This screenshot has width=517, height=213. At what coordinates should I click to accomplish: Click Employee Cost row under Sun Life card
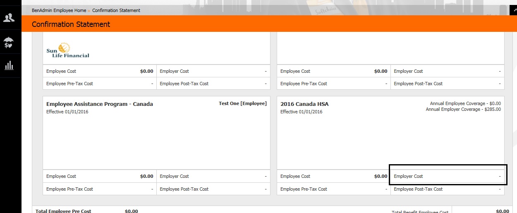[100, 71]
